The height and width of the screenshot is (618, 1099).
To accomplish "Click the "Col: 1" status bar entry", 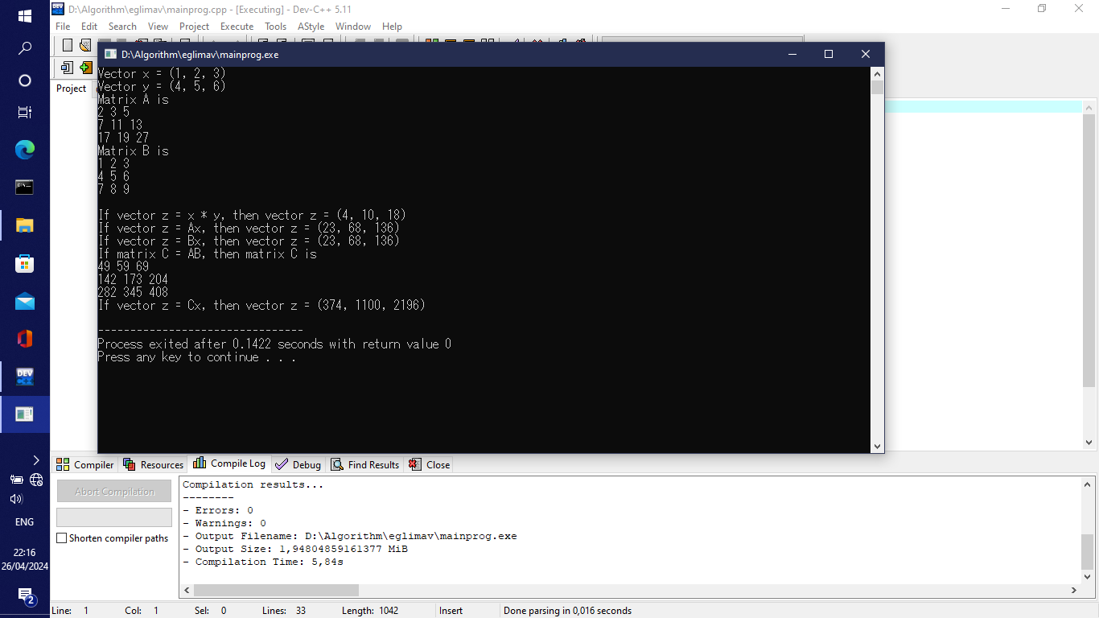I will [x=142, y=611].
